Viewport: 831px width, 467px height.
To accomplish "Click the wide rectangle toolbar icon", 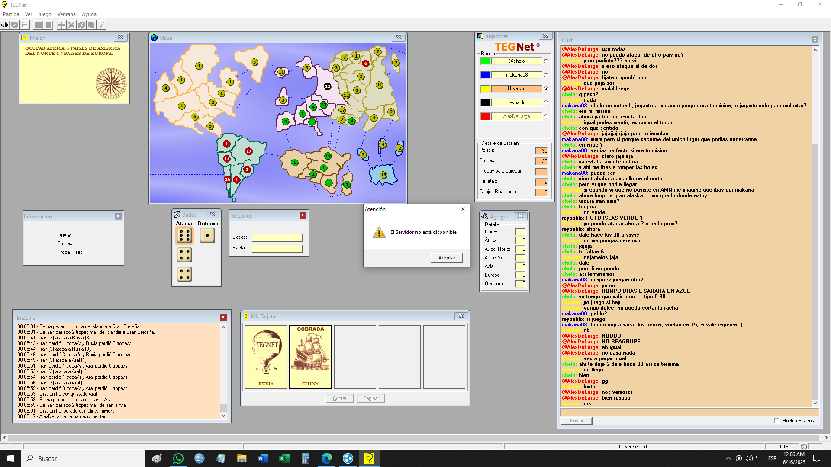I will click(x=38, y=25).
